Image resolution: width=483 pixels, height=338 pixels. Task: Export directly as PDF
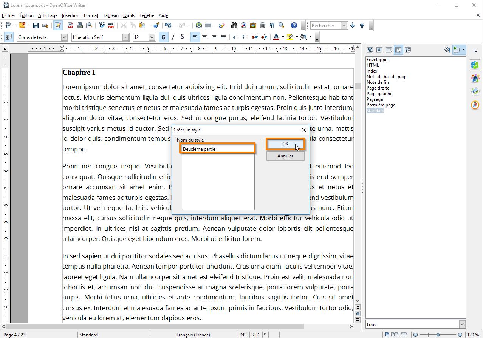71,25
